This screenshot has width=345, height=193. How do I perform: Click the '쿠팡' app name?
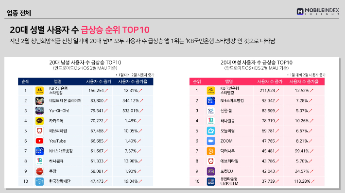(x=53, y=171)
